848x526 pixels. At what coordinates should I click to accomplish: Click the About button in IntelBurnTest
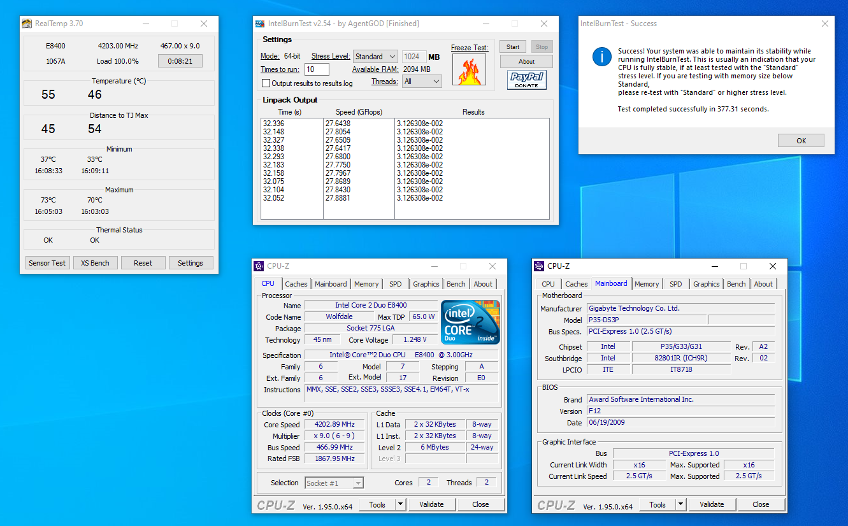click(x=526, y=62)
